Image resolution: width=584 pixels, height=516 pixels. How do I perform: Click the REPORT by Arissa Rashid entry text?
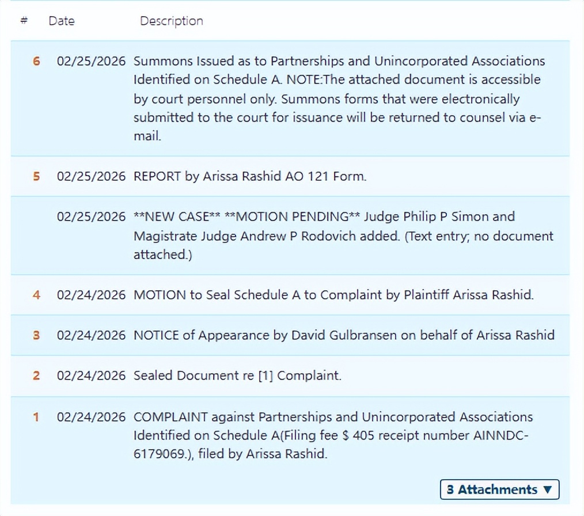click(249, 176)
